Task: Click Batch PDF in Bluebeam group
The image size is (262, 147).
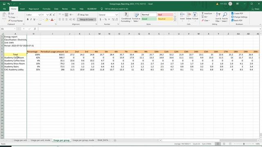Action: pyautogui.click(x=237, y=20)
